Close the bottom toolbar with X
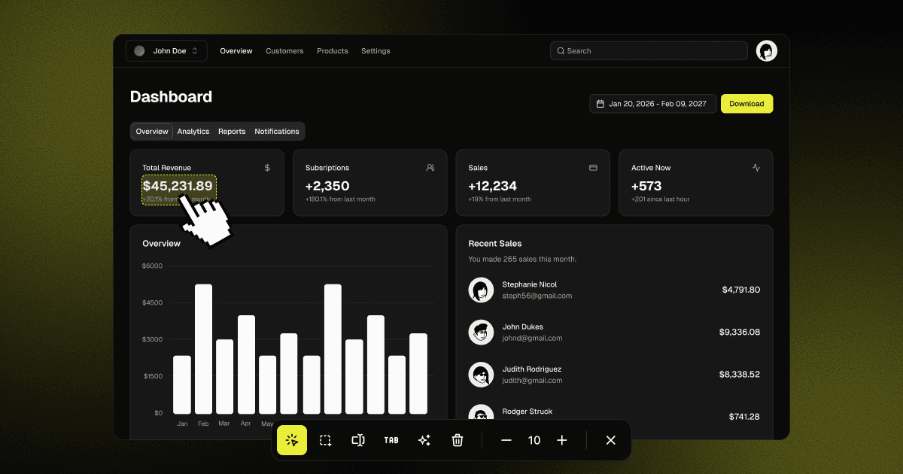Image resolution: width=903 pixels, height=474 pixels. [611, 440]
